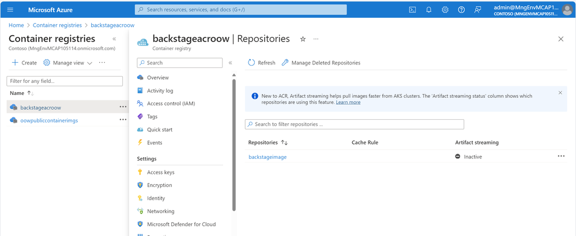Open Access keys in Settings menu
The image size is (576, 236).
(x=160, y=172)
